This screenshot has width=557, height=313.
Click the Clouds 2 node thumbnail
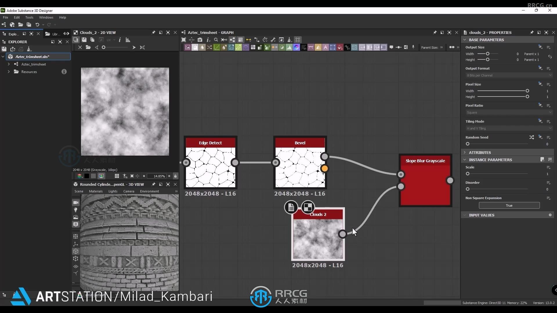click(x=318, y=239)
